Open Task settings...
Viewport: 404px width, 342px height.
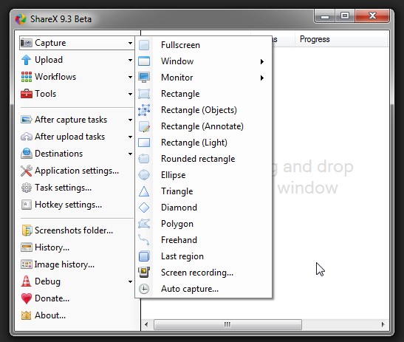(77, 188)
